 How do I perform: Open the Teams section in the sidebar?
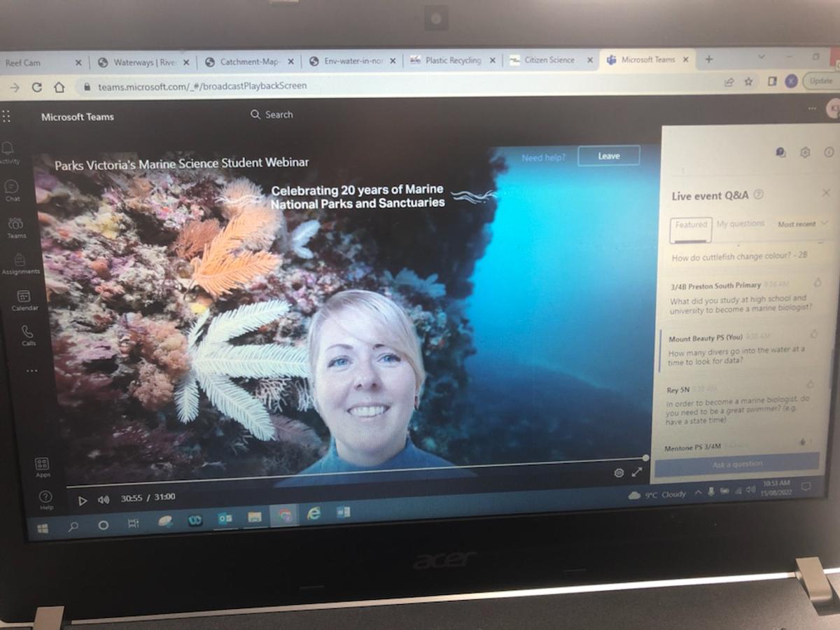15,227
